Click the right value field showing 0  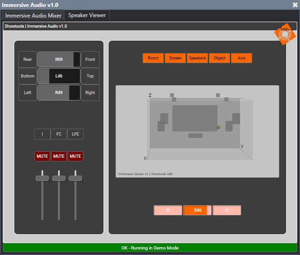pyautogui.click(x=227, y=210)
